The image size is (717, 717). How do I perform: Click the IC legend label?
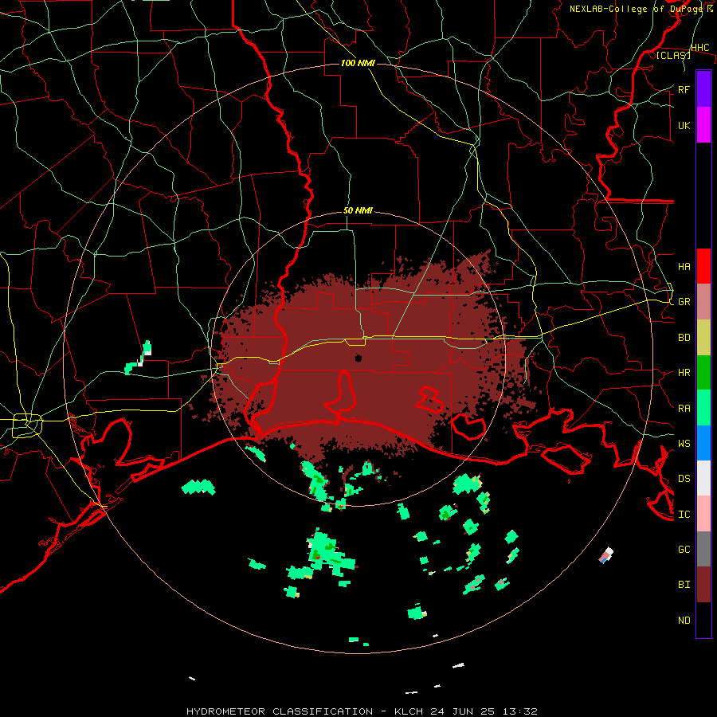684,515
